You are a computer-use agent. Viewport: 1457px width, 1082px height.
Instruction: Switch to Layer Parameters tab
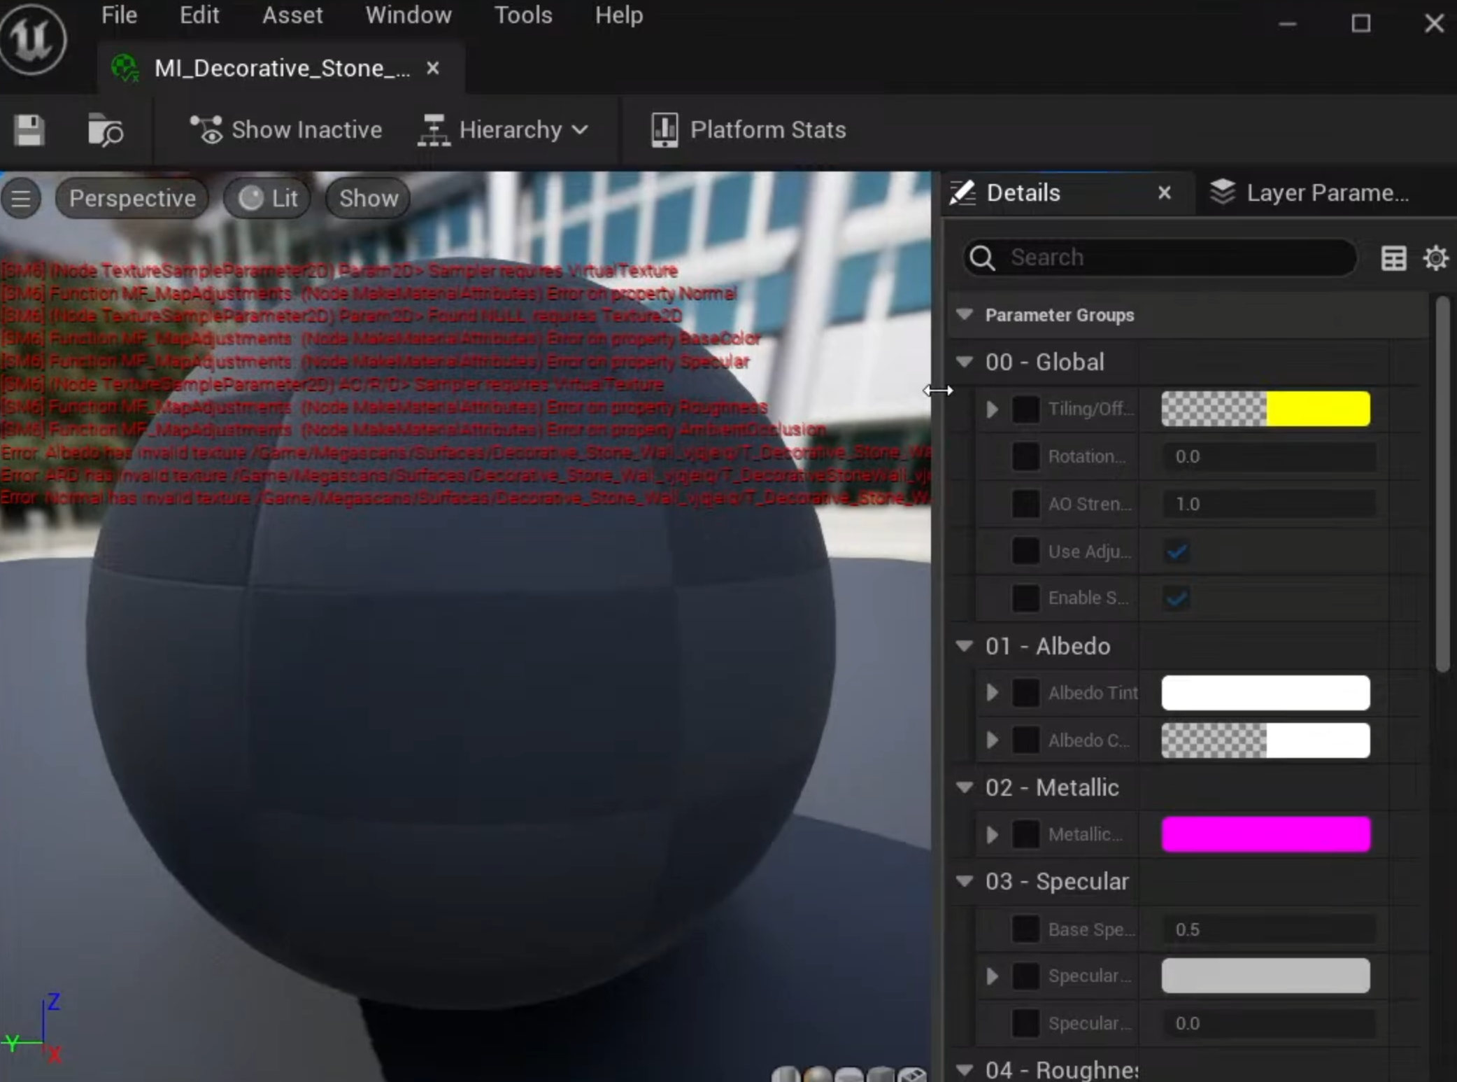[x=1309, y=193]
